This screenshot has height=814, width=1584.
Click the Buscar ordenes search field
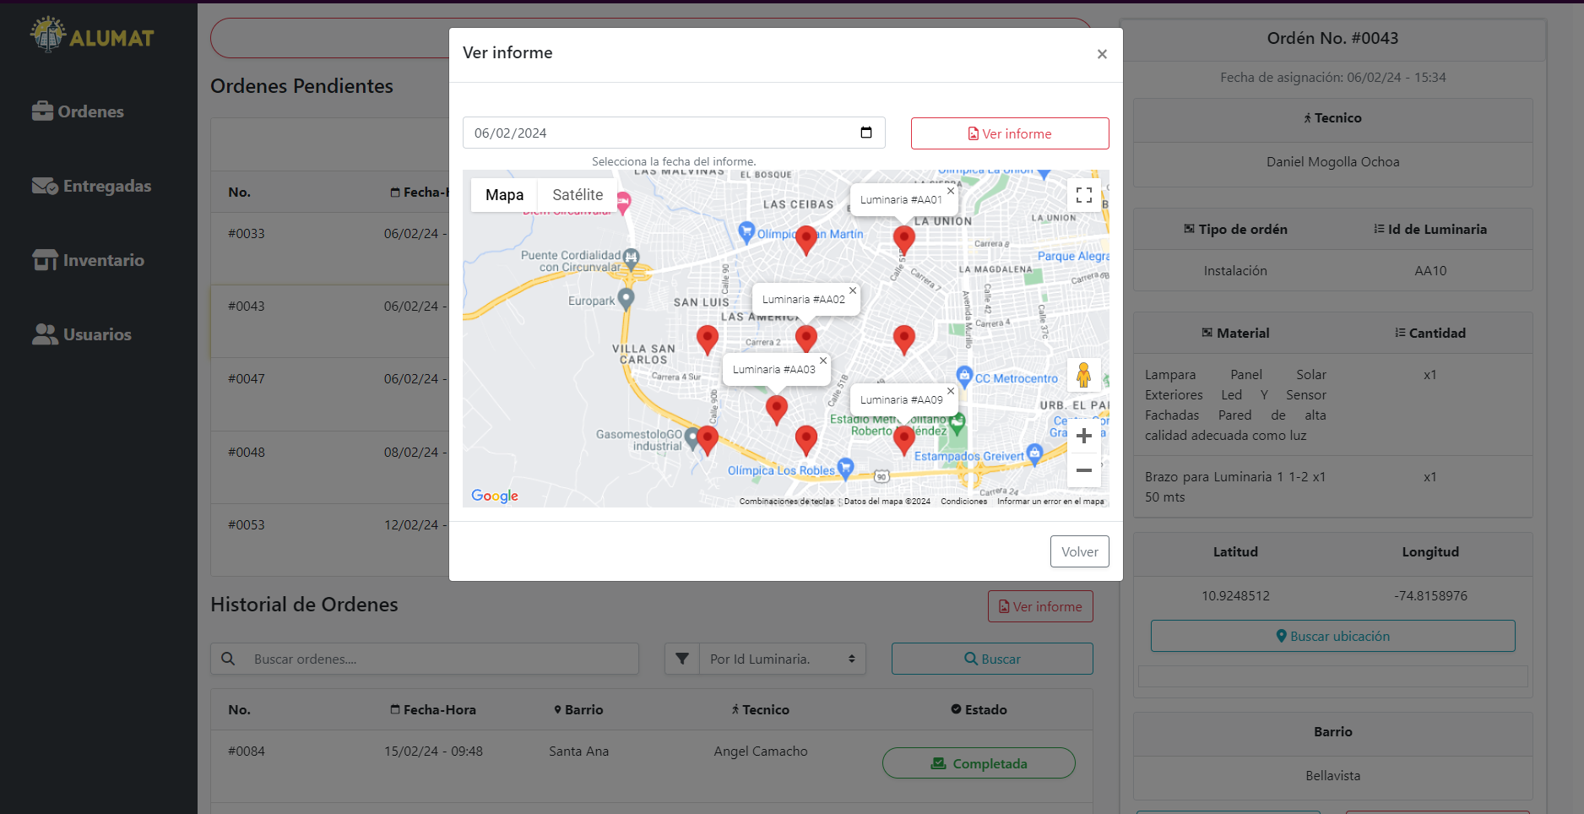[442, 659]
